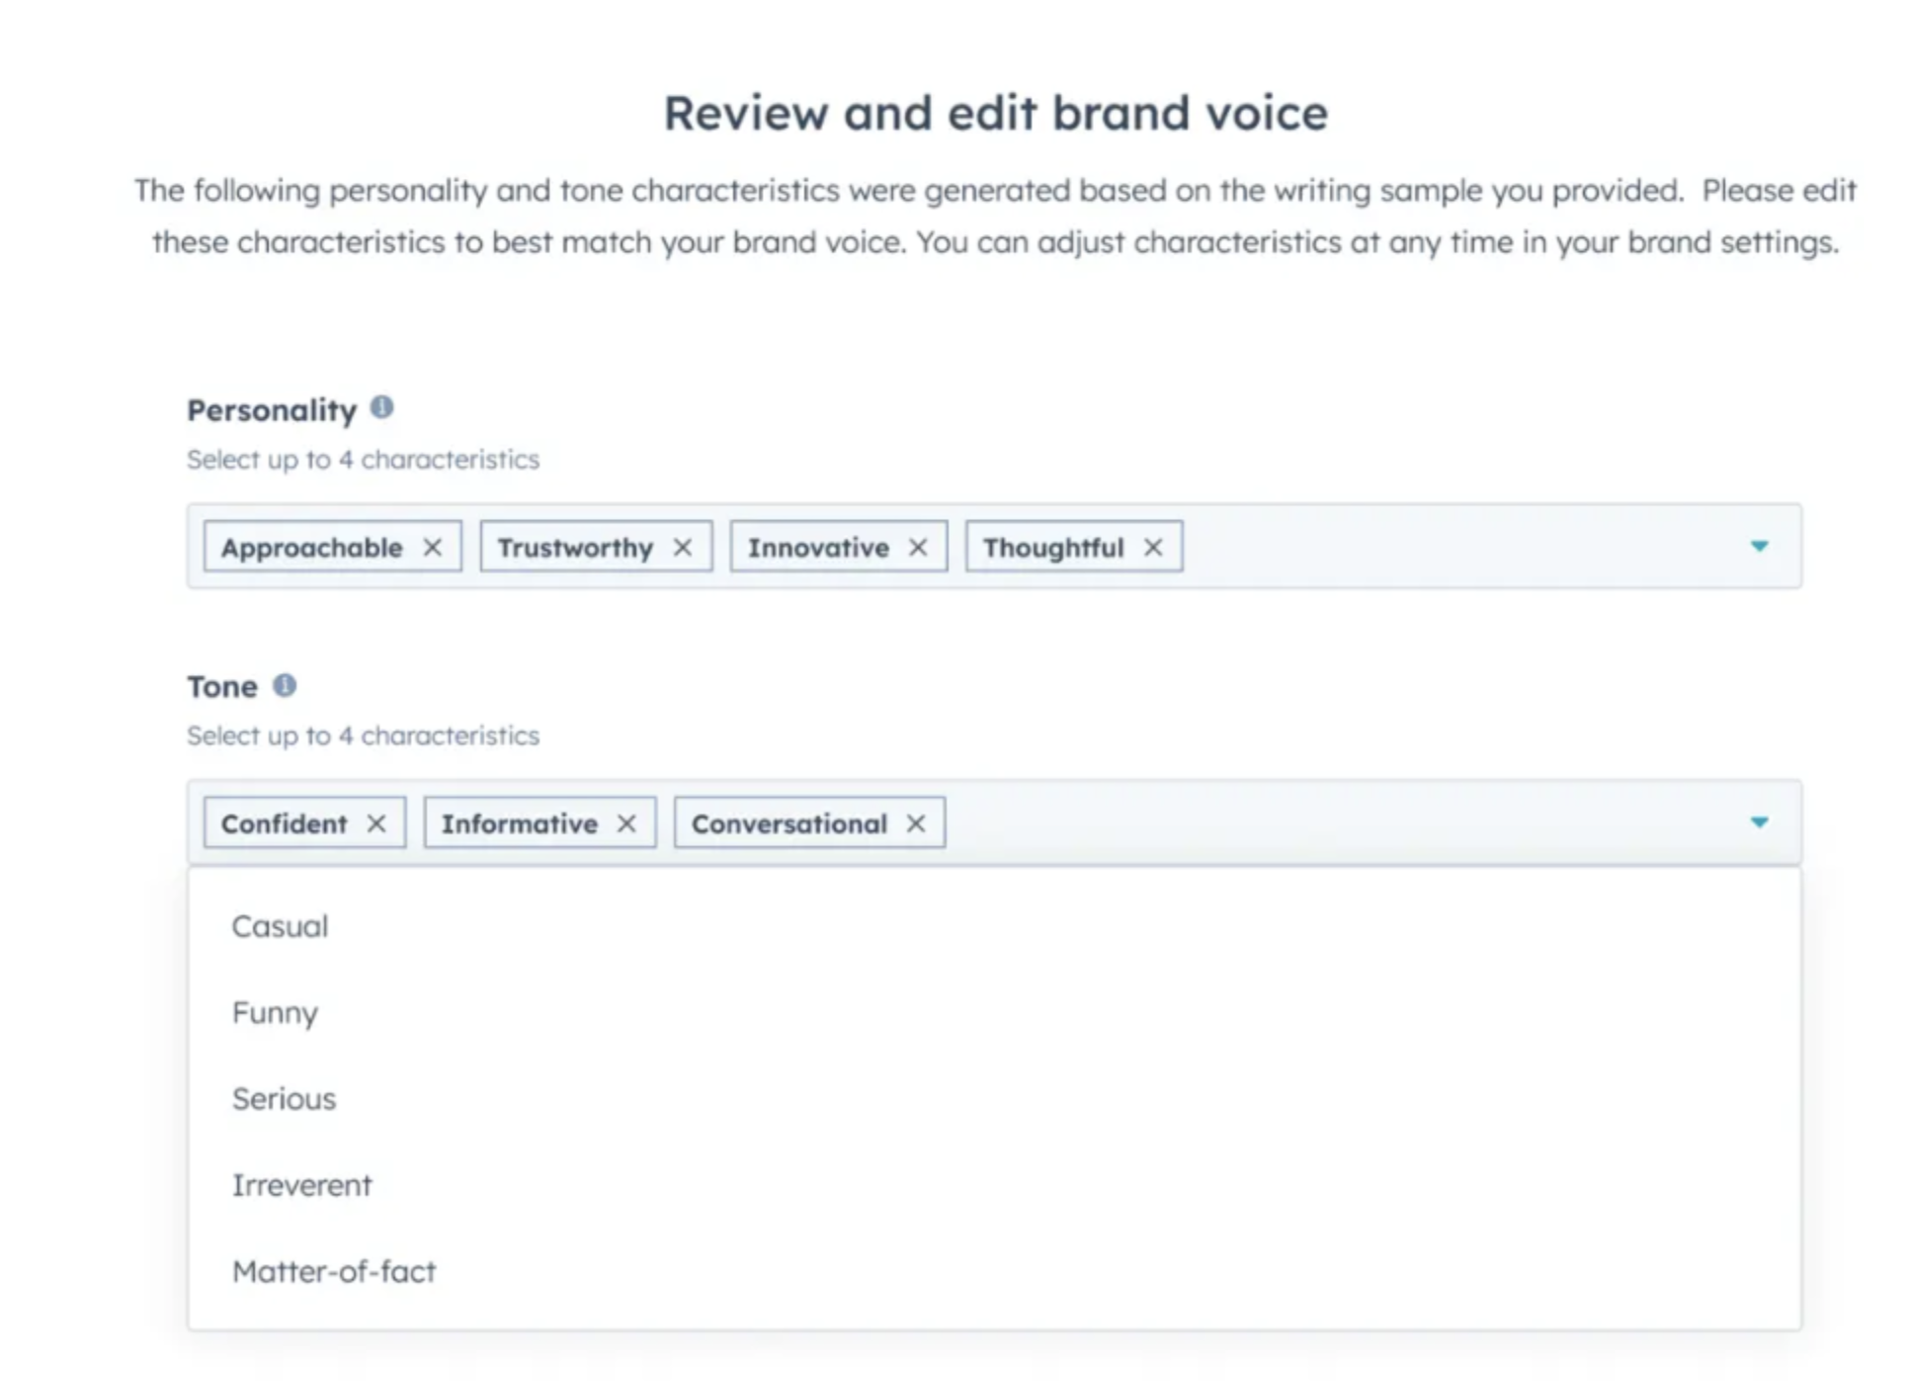This screenshot has height=1388, width=1909.
Task: Select Casual from tone options
Action: (x=281, y=927)
